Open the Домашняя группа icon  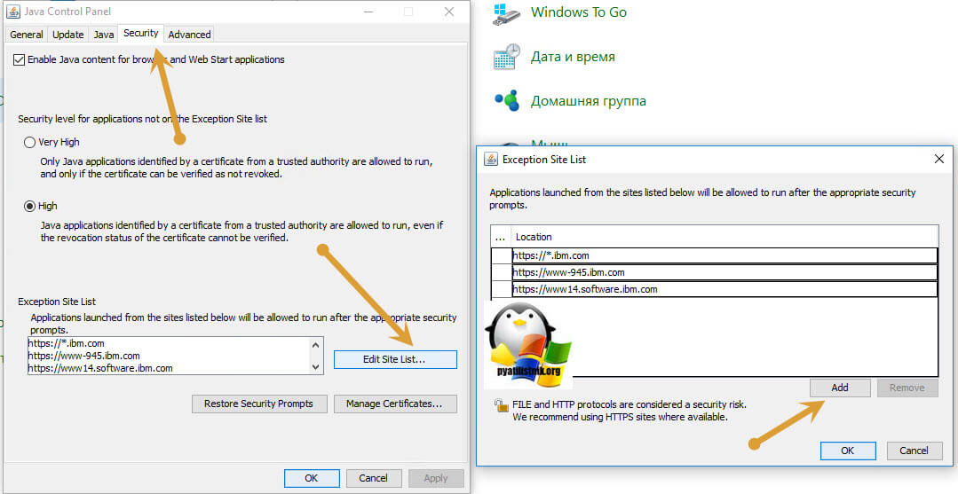[506, 101]
